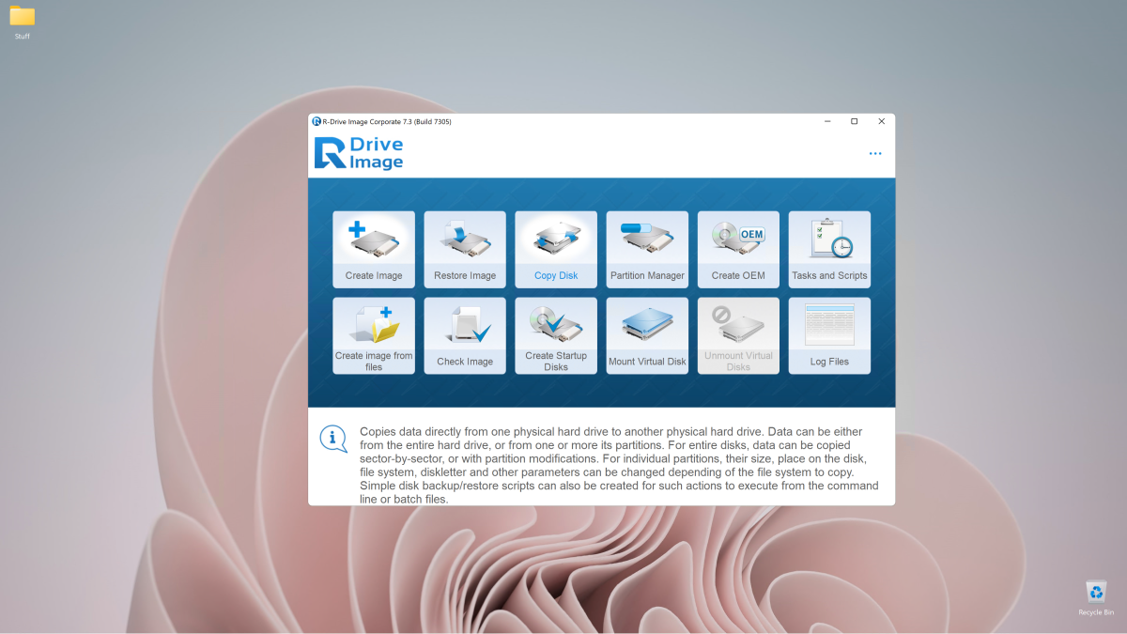Click the R-Drive Image logo
Screen dimensions: 1127x634
(x=359, y=153)
